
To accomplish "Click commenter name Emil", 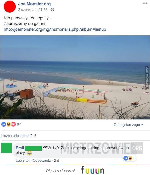I will pos(20,148).
